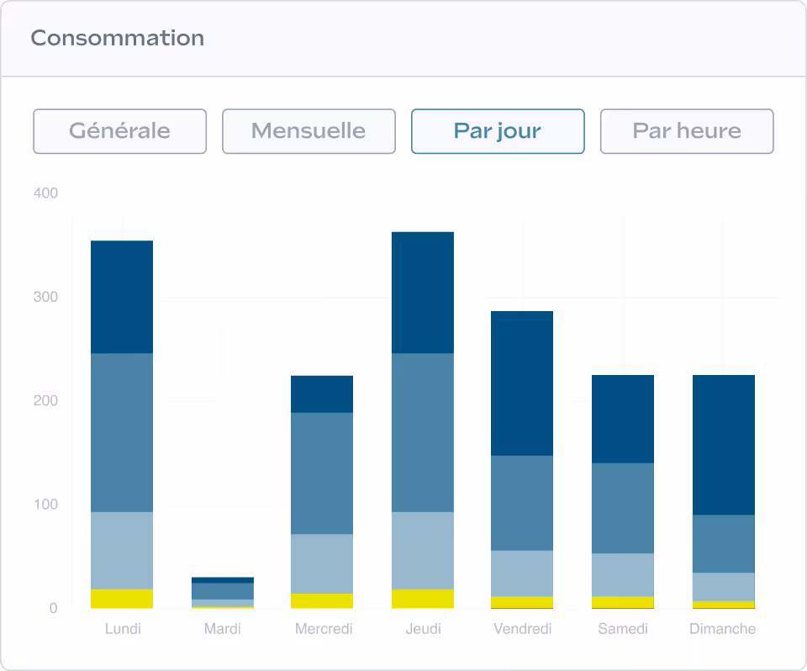Click the 0 label on the y-axis
807x671 pixels.
click(52, 608)
